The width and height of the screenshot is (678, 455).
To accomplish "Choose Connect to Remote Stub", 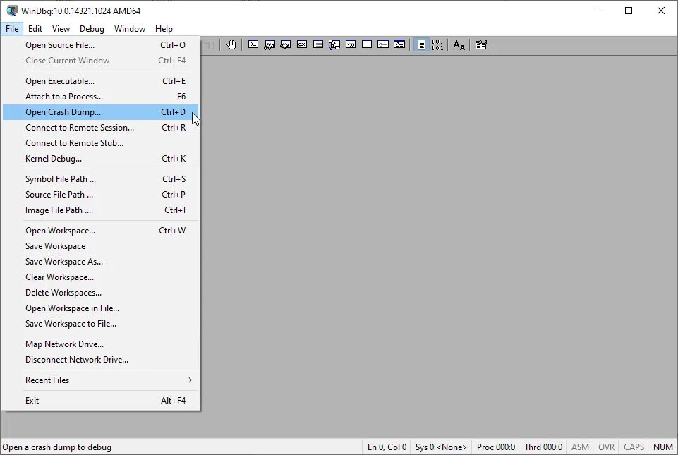I will click(x=100, y=143).
